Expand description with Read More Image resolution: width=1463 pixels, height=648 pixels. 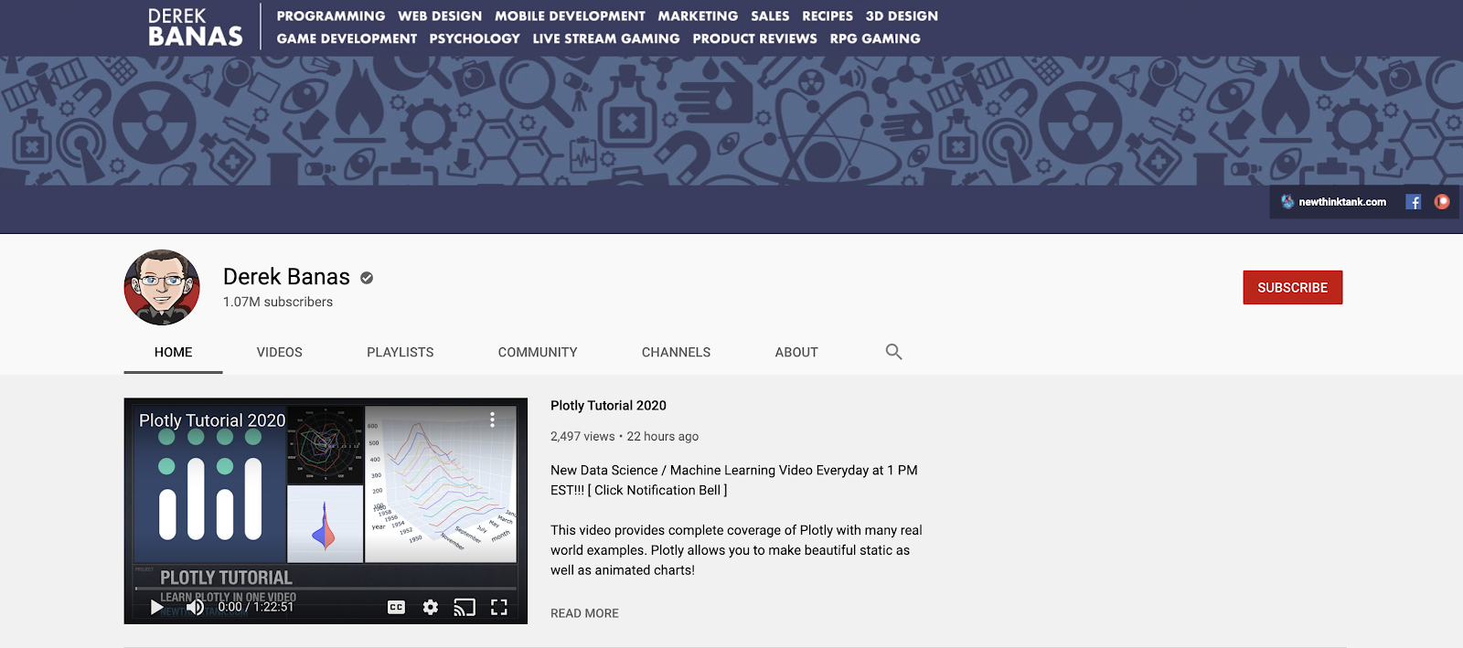(584, 613)
